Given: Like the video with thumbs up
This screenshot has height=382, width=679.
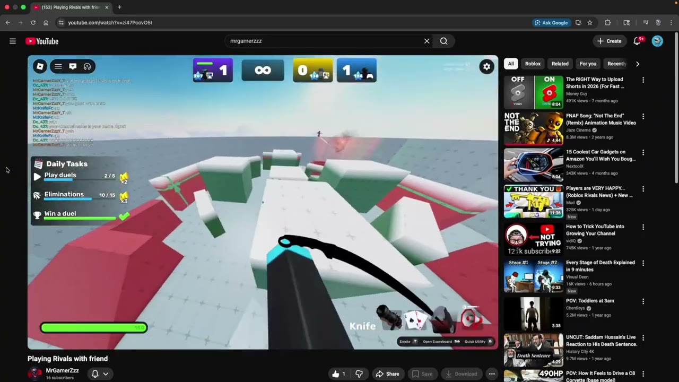Looking at the screenshot, I should 338,374.
